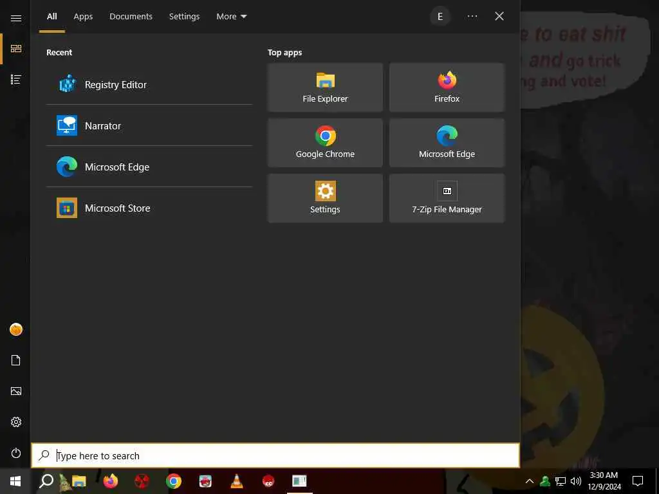Open the Settings gear in Start sidebar
This screenshot has height=494, width=659.
click(15, 422)
